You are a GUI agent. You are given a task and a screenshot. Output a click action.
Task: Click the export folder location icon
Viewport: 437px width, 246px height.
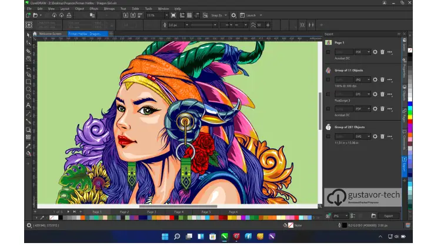coord(373,216)
